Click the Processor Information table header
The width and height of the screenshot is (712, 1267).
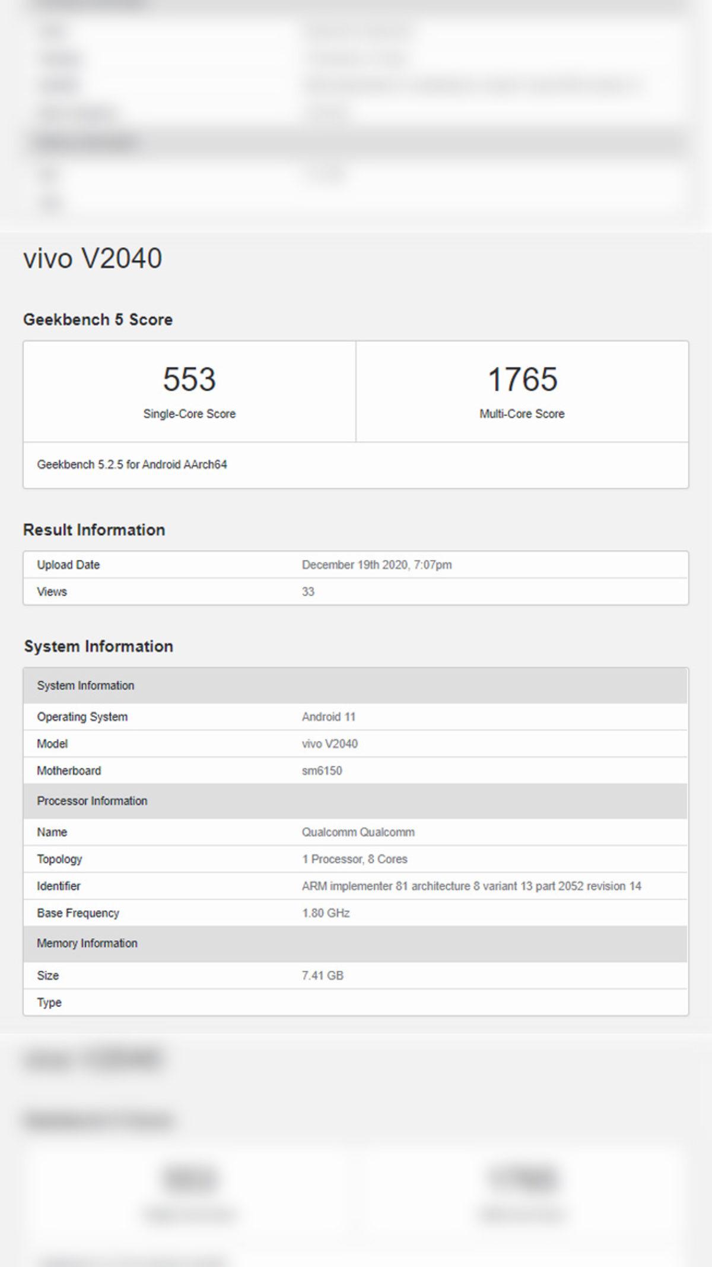tap(355, 801)
